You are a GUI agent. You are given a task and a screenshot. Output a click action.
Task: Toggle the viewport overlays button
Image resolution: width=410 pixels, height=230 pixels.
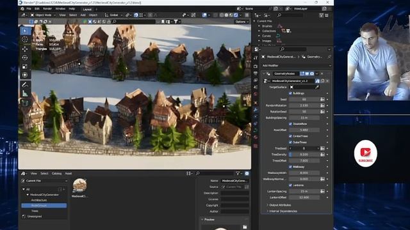(205, 15)
